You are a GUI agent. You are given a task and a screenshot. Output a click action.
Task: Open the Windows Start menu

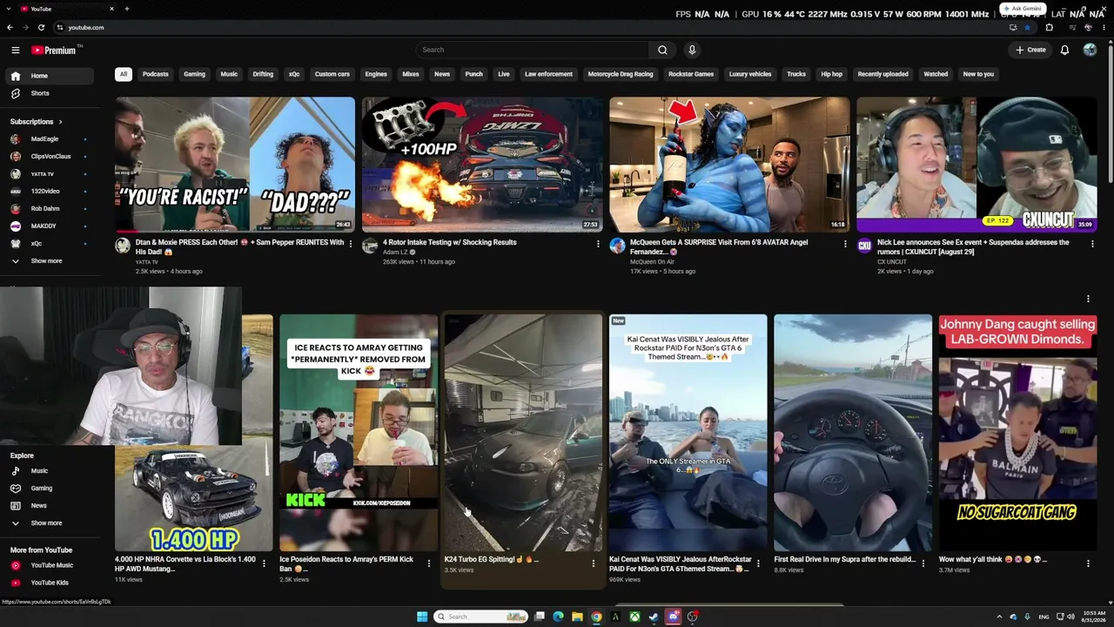pos(422,617)
